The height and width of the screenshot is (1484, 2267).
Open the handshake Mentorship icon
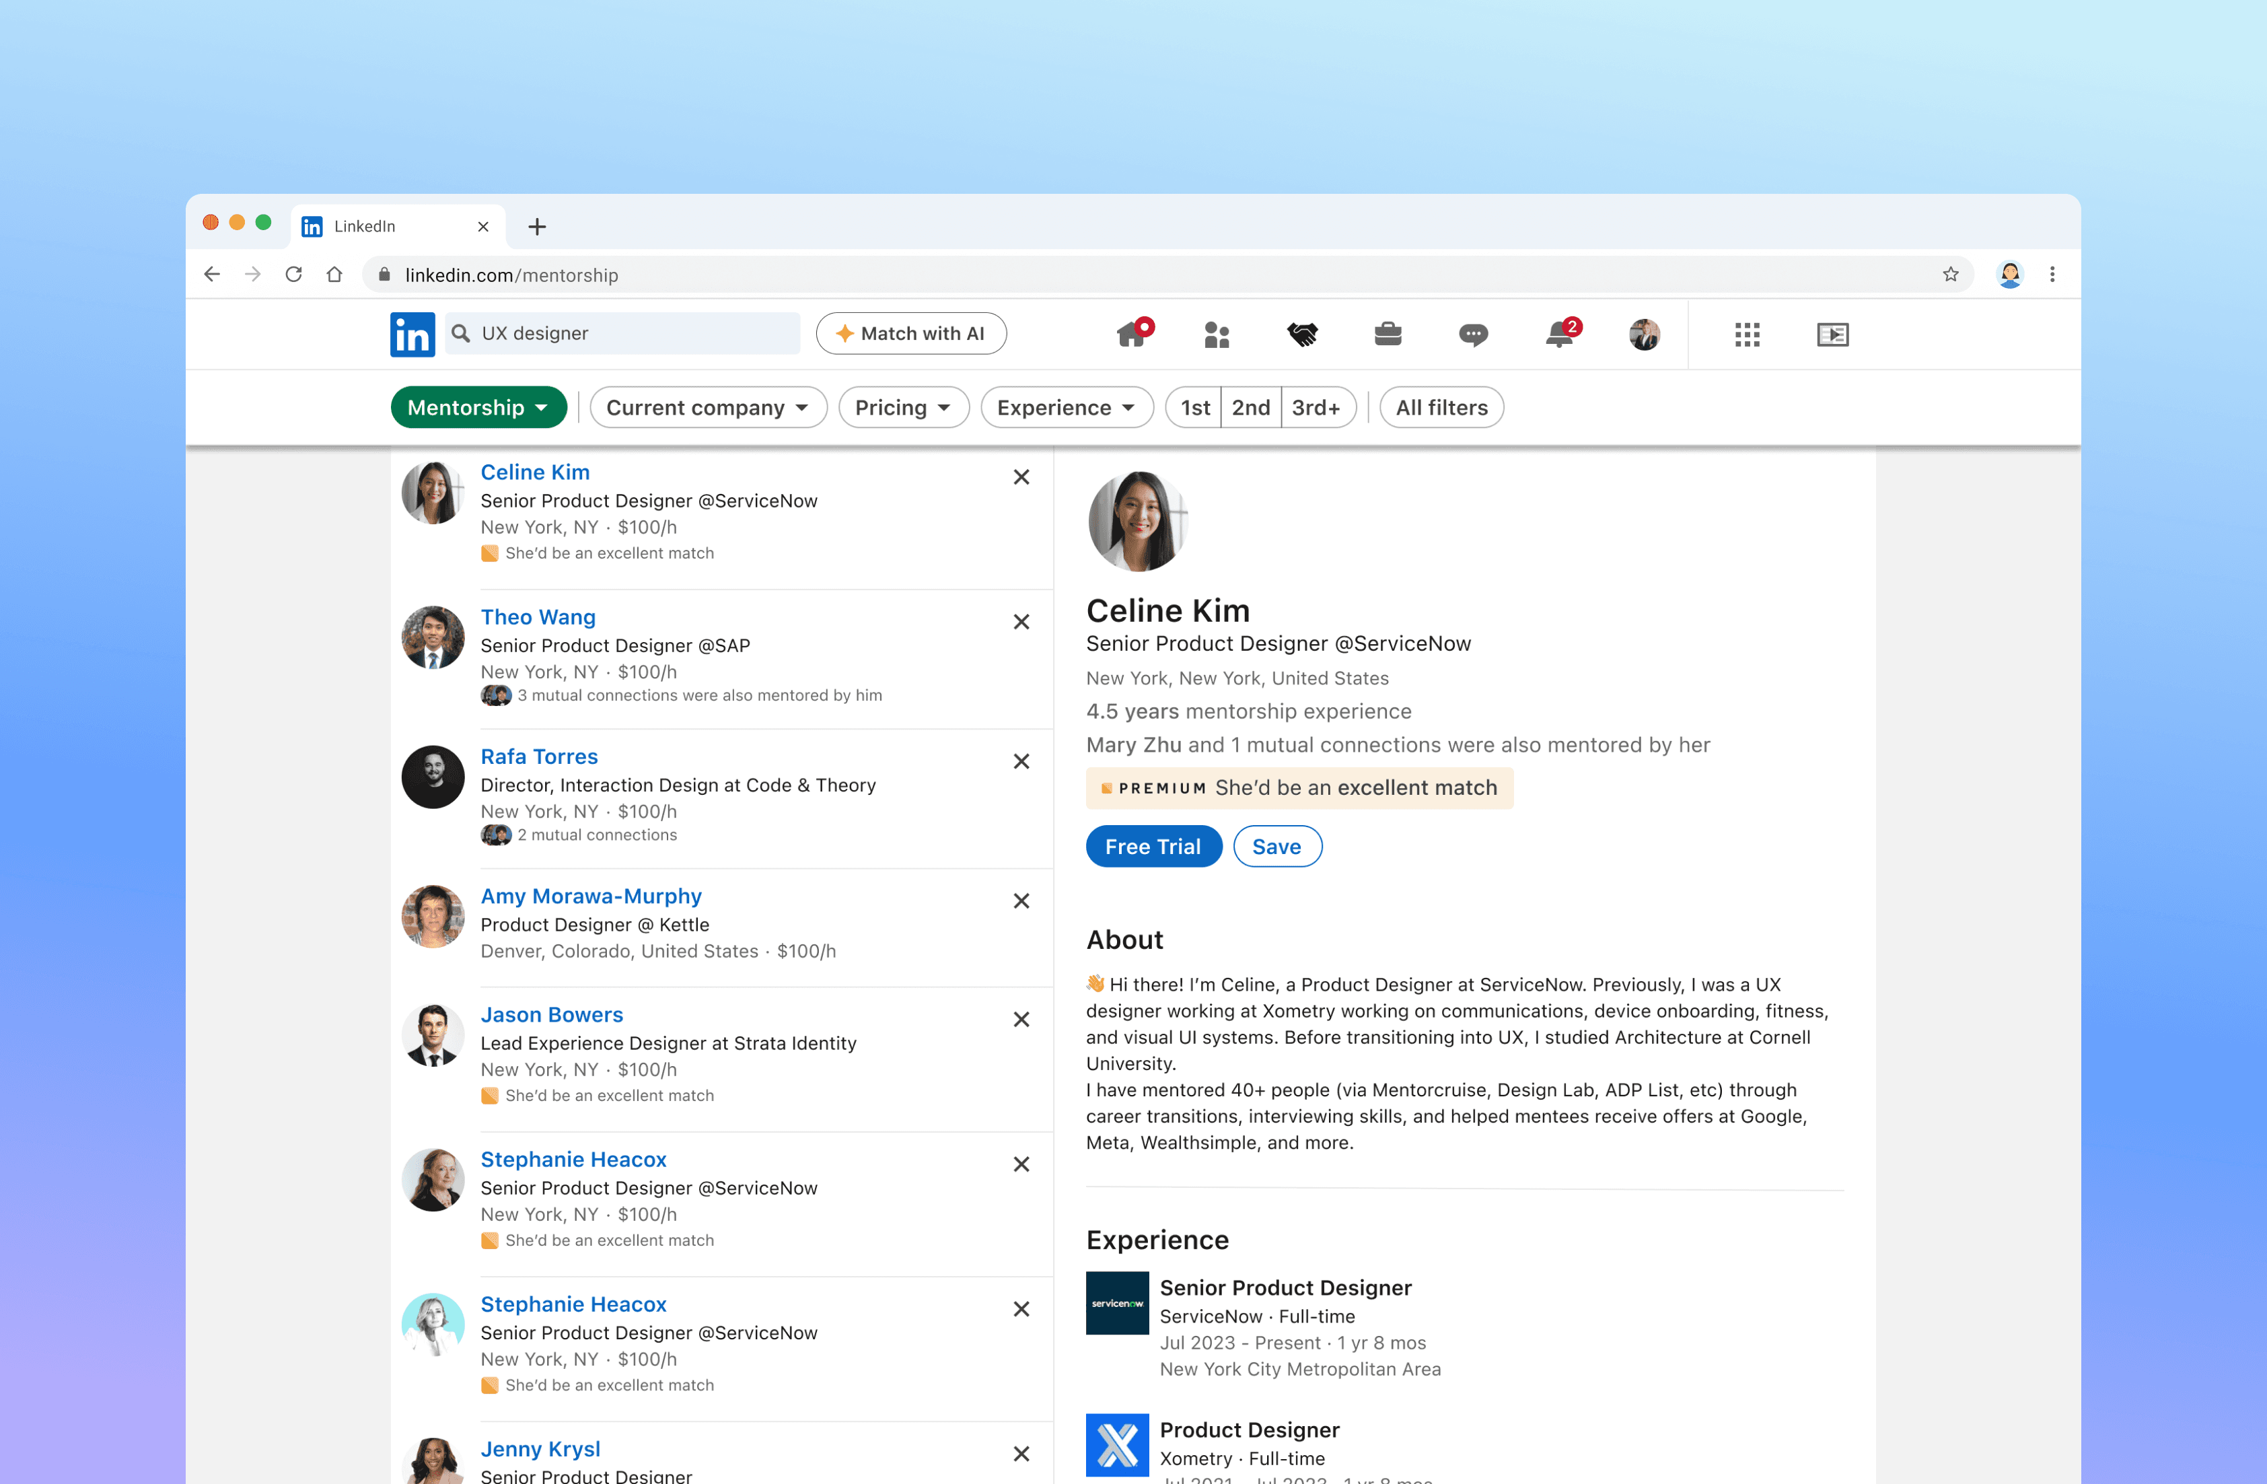pos(1302,334)
